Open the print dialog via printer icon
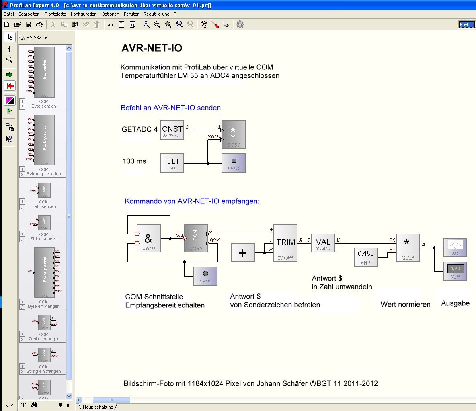This screenshot has width=476, height=411. click(39, 24)
